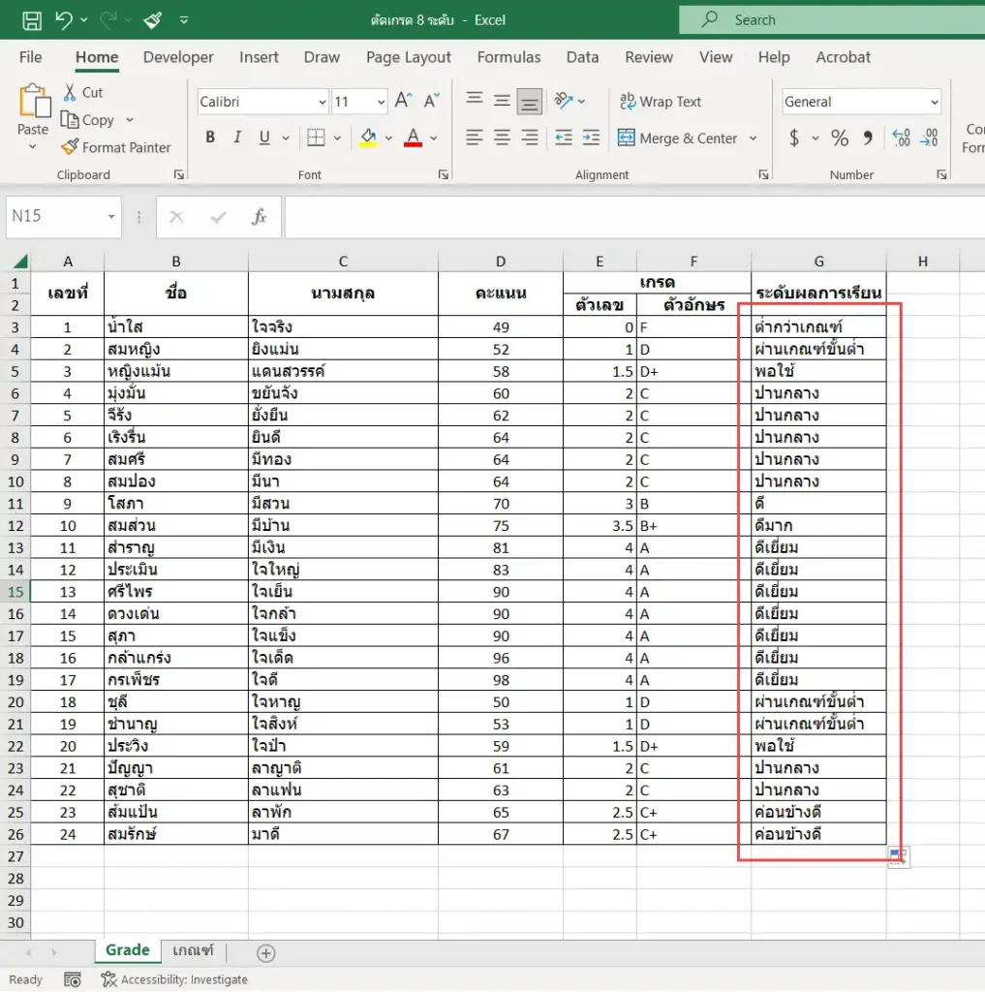985x992 pixels.
Task: Click the Undo arrow icon
Action: [63, 19]
